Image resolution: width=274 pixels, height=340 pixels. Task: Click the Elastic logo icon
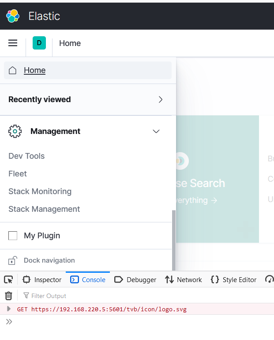[x=13, y=16]
